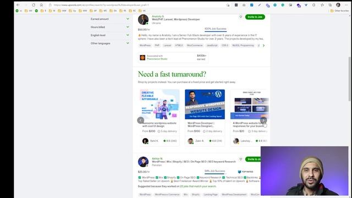
Task: Click the browser address bar URL
Action: point(101,5)
